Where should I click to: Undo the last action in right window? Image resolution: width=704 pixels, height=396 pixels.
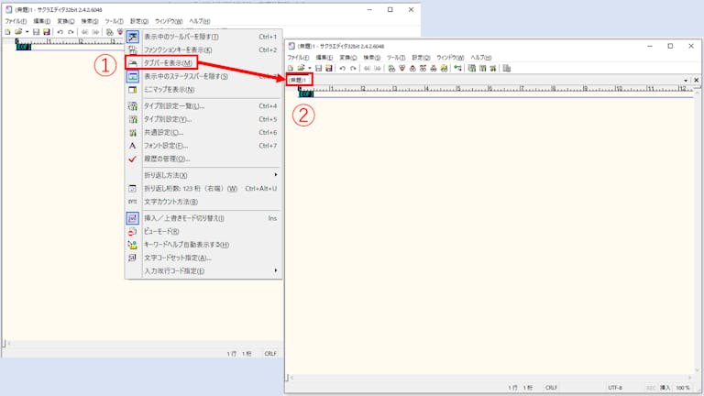[342, 68]
